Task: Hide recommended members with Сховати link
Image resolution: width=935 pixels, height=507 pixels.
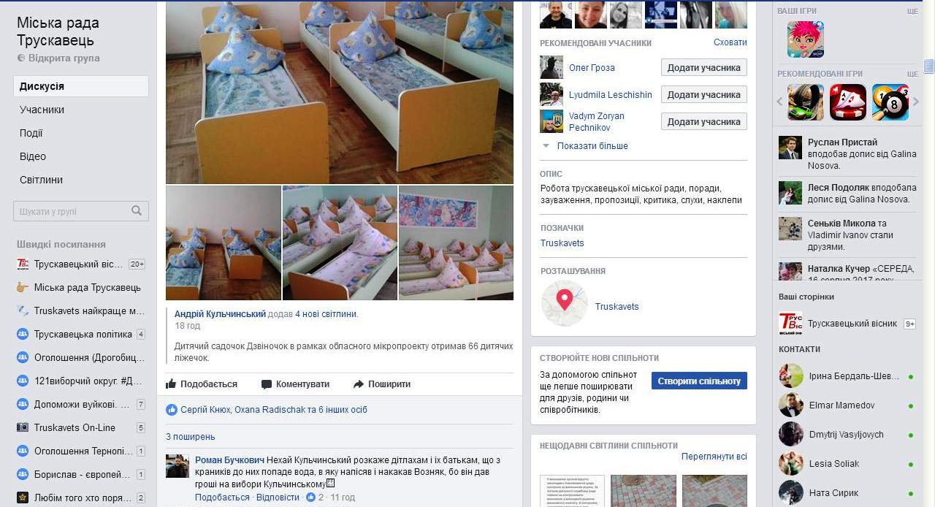Action: tap(730, 42)
